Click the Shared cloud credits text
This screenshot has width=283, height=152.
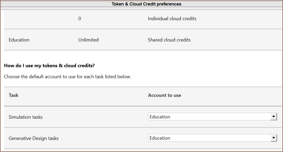click(169, 40)
